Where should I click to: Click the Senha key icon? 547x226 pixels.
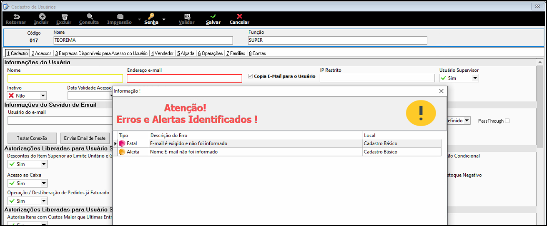point(151,16)
